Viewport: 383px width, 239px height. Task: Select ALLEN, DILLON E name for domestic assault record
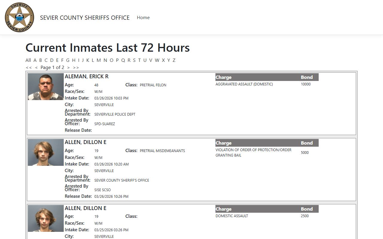tap(86, 208)
